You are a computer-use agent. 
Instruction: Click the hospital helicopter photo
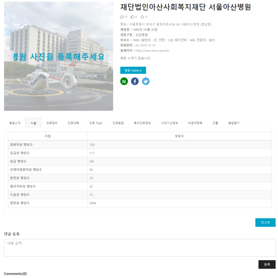click(x=59, y=56)
